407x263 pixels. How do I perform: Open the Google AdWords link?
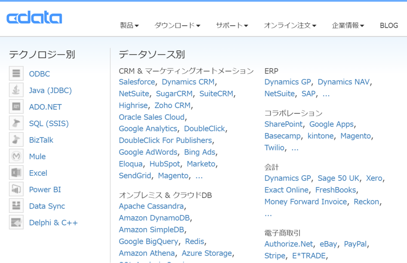(148, 152)
